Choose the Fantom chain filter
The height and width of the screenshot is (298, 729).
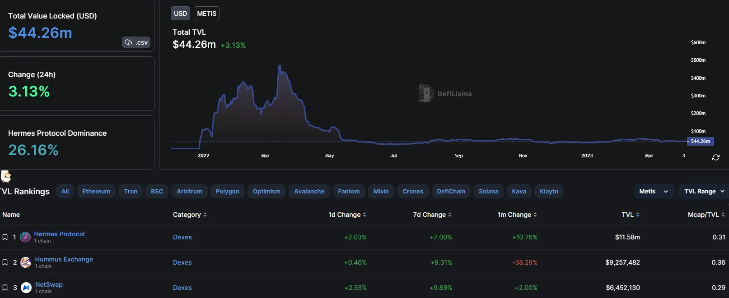349,191
